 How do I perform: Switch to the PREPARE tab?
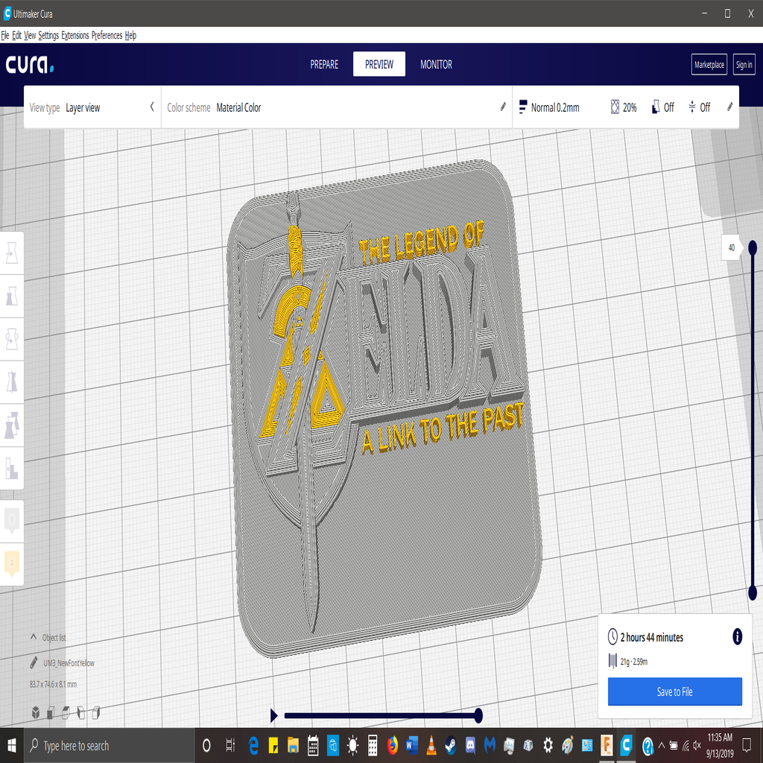point(324,65)
